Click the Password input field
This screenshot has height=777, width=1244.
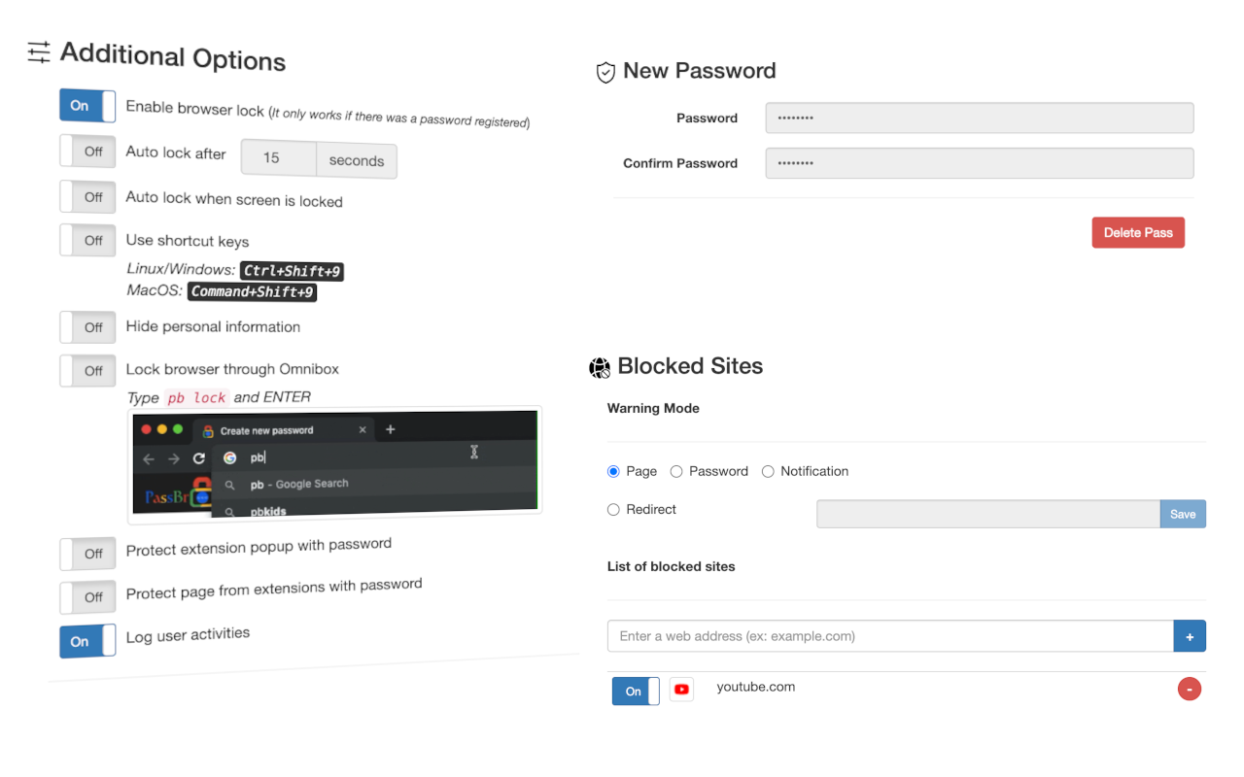click(x=980, y=118)
